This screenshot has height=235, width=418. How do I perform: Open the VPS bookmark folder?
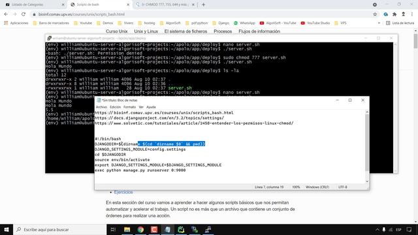coord(340,23)
